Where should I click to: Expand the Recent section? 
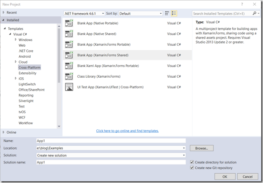coord(4,12)
